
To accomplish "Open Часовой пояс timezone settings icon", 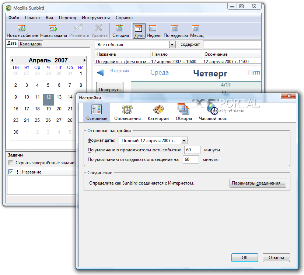I will [213, 109].
